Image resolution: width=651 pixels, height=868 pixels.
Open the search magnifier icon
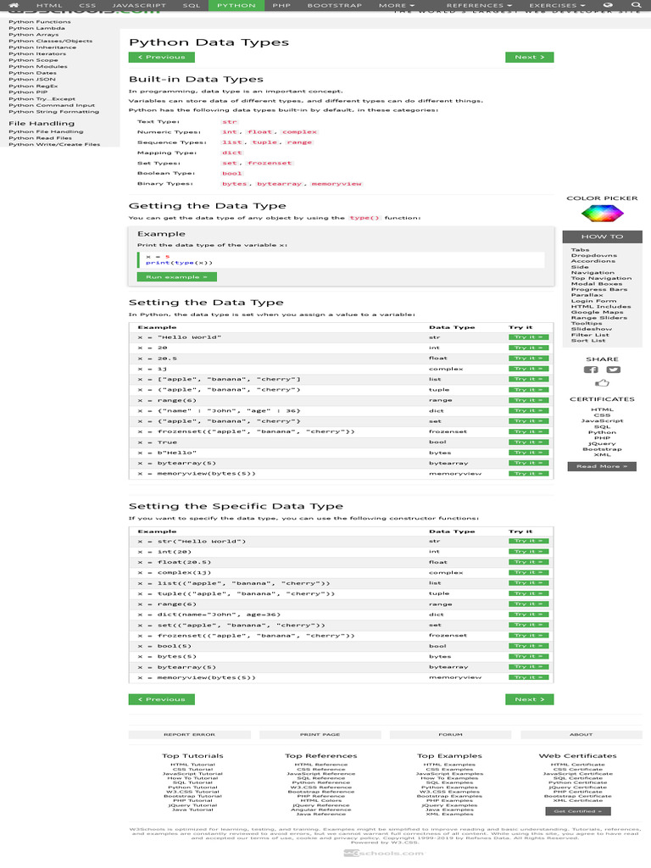click(x=636, y=5)
